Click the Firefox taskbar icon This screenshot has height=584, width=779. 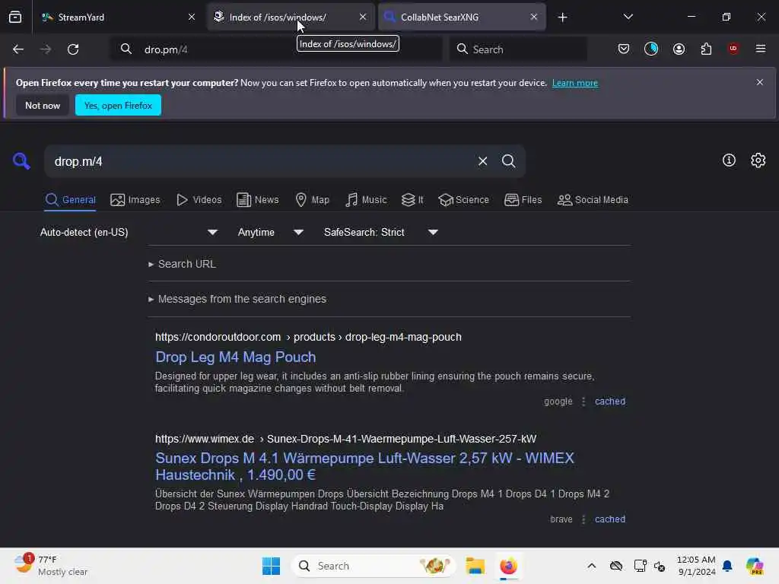pyautogui.click(x=508, y=566)
